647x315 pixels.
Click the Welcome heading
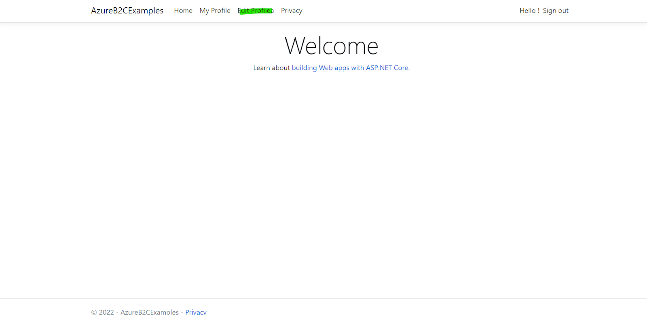coord(332,46)
